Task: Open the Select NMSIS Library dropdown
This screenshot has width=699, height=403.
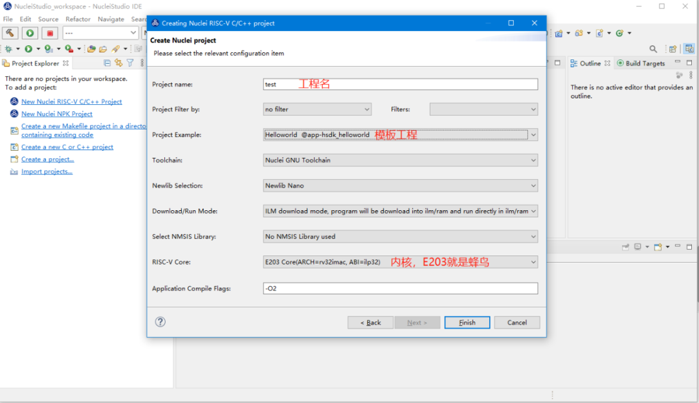Action: (x=401, y=237)
